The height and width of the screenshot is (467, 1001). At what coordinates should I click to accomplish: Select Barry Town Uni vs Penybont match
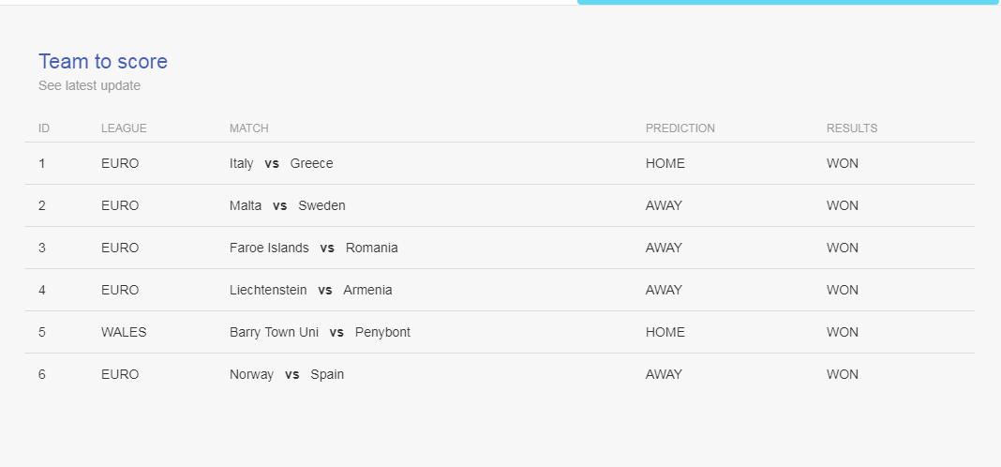(x=320, y=332)
